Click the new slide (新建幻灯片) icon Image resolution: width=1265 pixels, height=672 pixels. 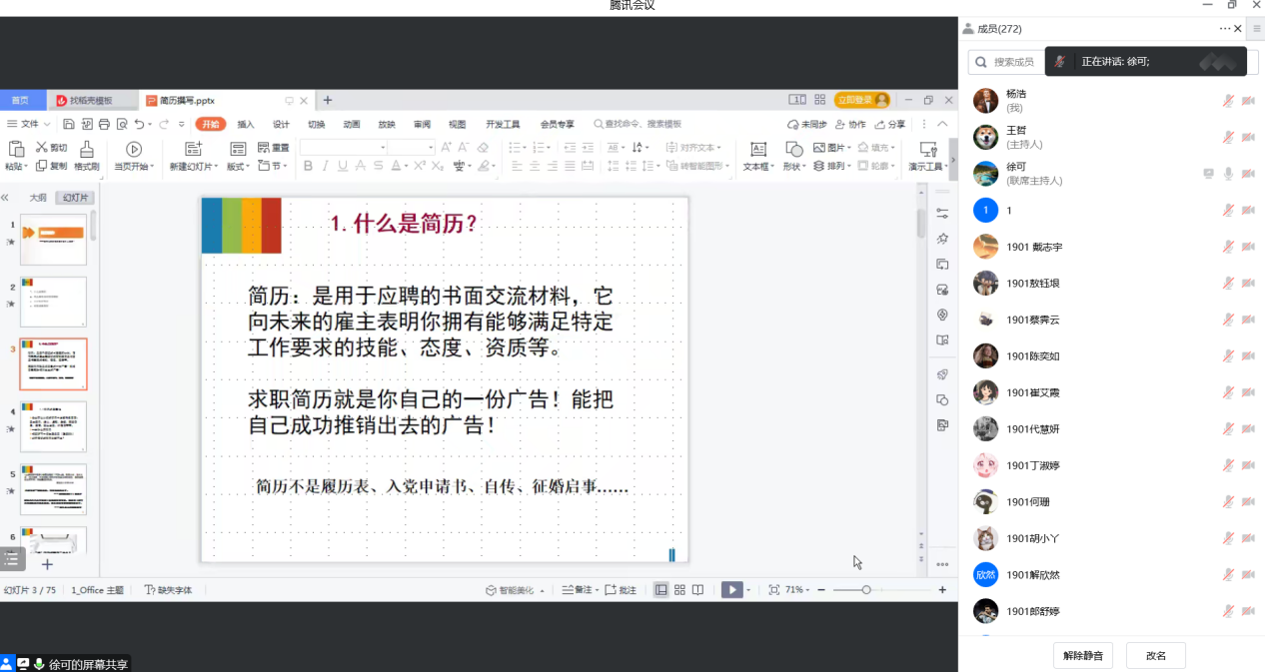tap(190, 150)
